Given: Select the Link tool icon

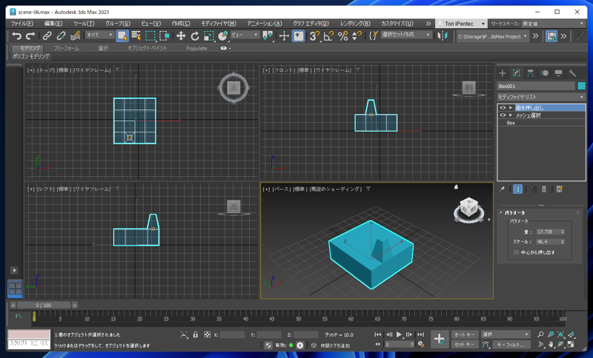Looking at the screenshot, I should tap(47, 36).
